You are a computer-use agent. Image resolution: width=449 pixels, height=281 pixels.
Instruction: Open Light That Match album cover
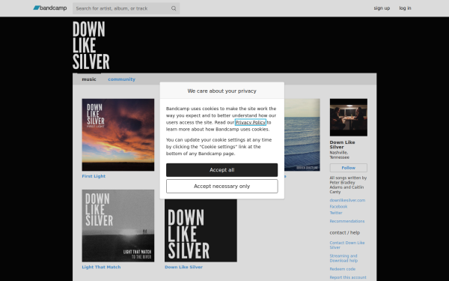118,226
